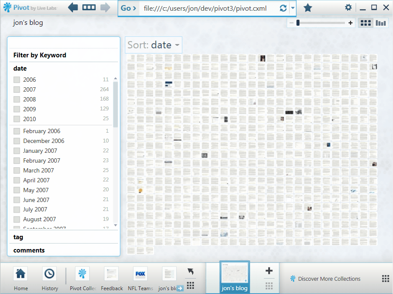
Task: Check the May 2007 filter checkbox
Action: pos(17,190)
